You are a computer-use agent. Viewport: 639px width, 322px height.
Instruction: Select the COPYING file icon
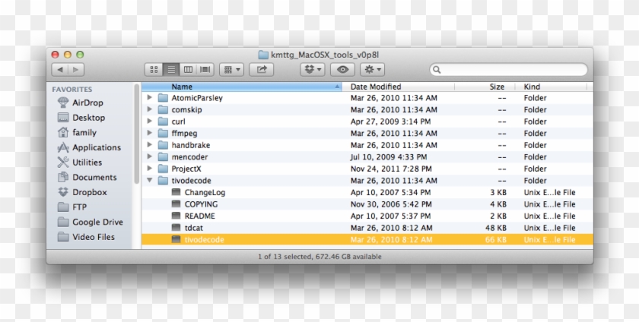(176, 204)
